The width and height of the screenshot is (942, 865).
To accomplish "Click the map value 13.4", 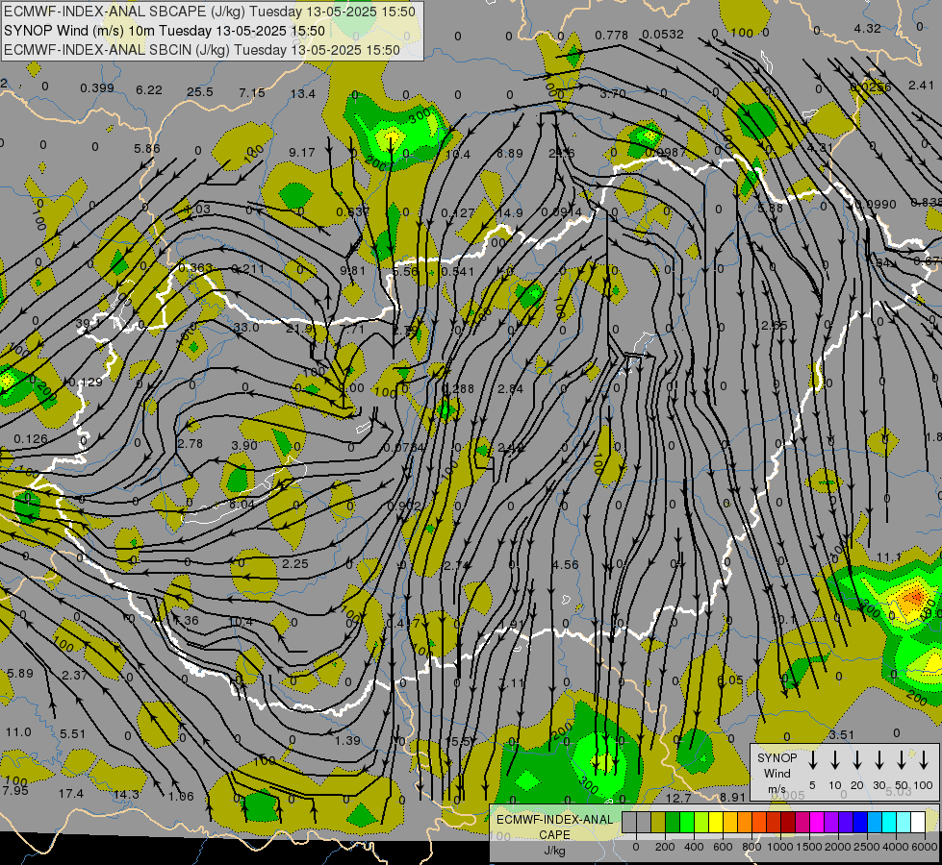I will click(x=303, y=93).
